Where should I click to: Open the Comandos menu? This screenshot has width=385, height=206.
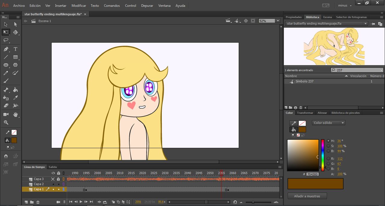click(x=112, y=5)
